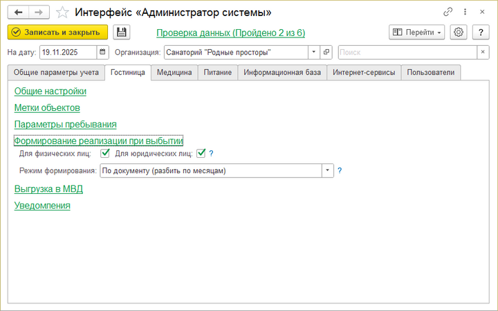Viewport: 498px width, 311px height.
Task: Switch to the "Интернет-сервисы" tab
Action: point(365,72)
